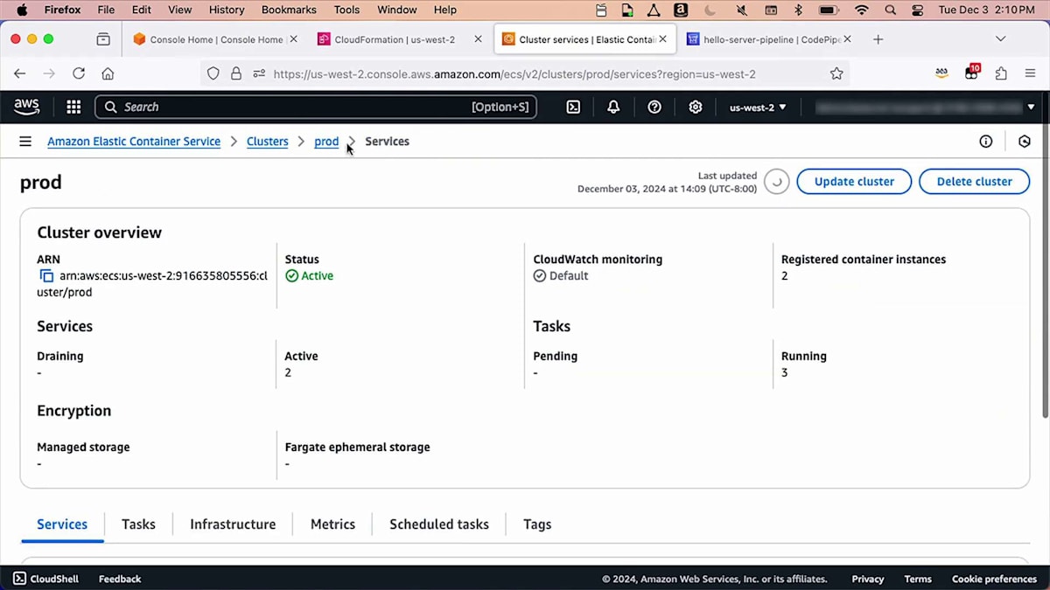Switch to the Scheduled tasks tab

click(439, 524)
